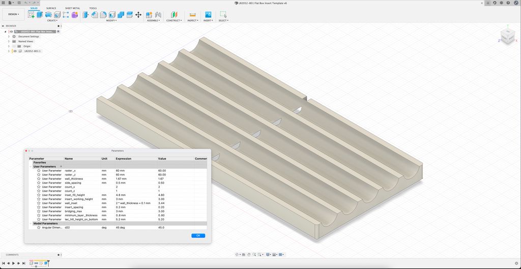
Task: Select the Create Sketch tool
Action: (31, 15)
